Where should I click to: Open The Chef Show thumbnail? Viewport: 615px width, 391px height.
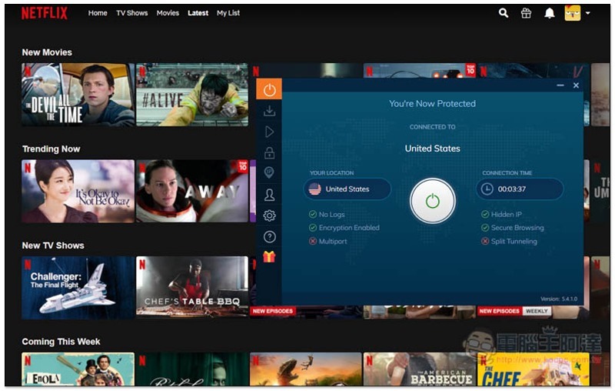(534, 369)
